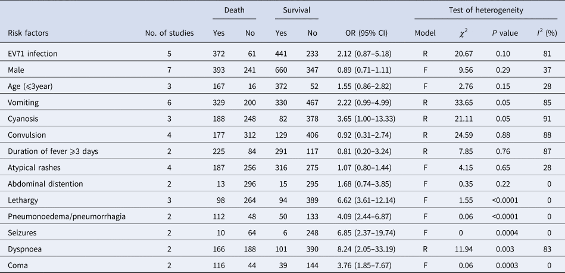This screenshot has width=565, height=273.
Task: Click the 'Model' column header
Action: click(425, 33)
